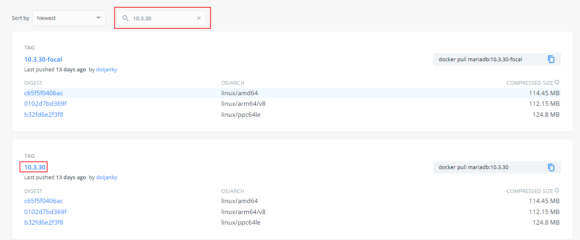580x240 pixels.
Task: Click linux/arm64/v8 in the 10.3.30-focal card
Action: tap(243, 103)
